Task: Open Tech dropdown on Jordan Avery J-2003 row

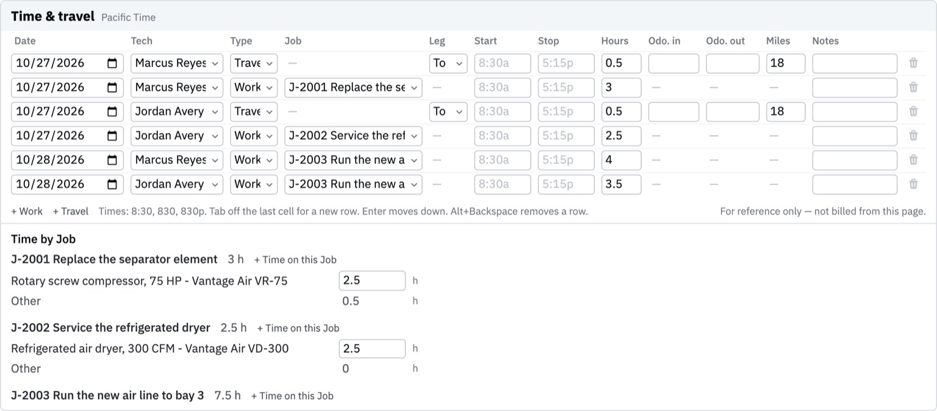Action: coord(177,184)
